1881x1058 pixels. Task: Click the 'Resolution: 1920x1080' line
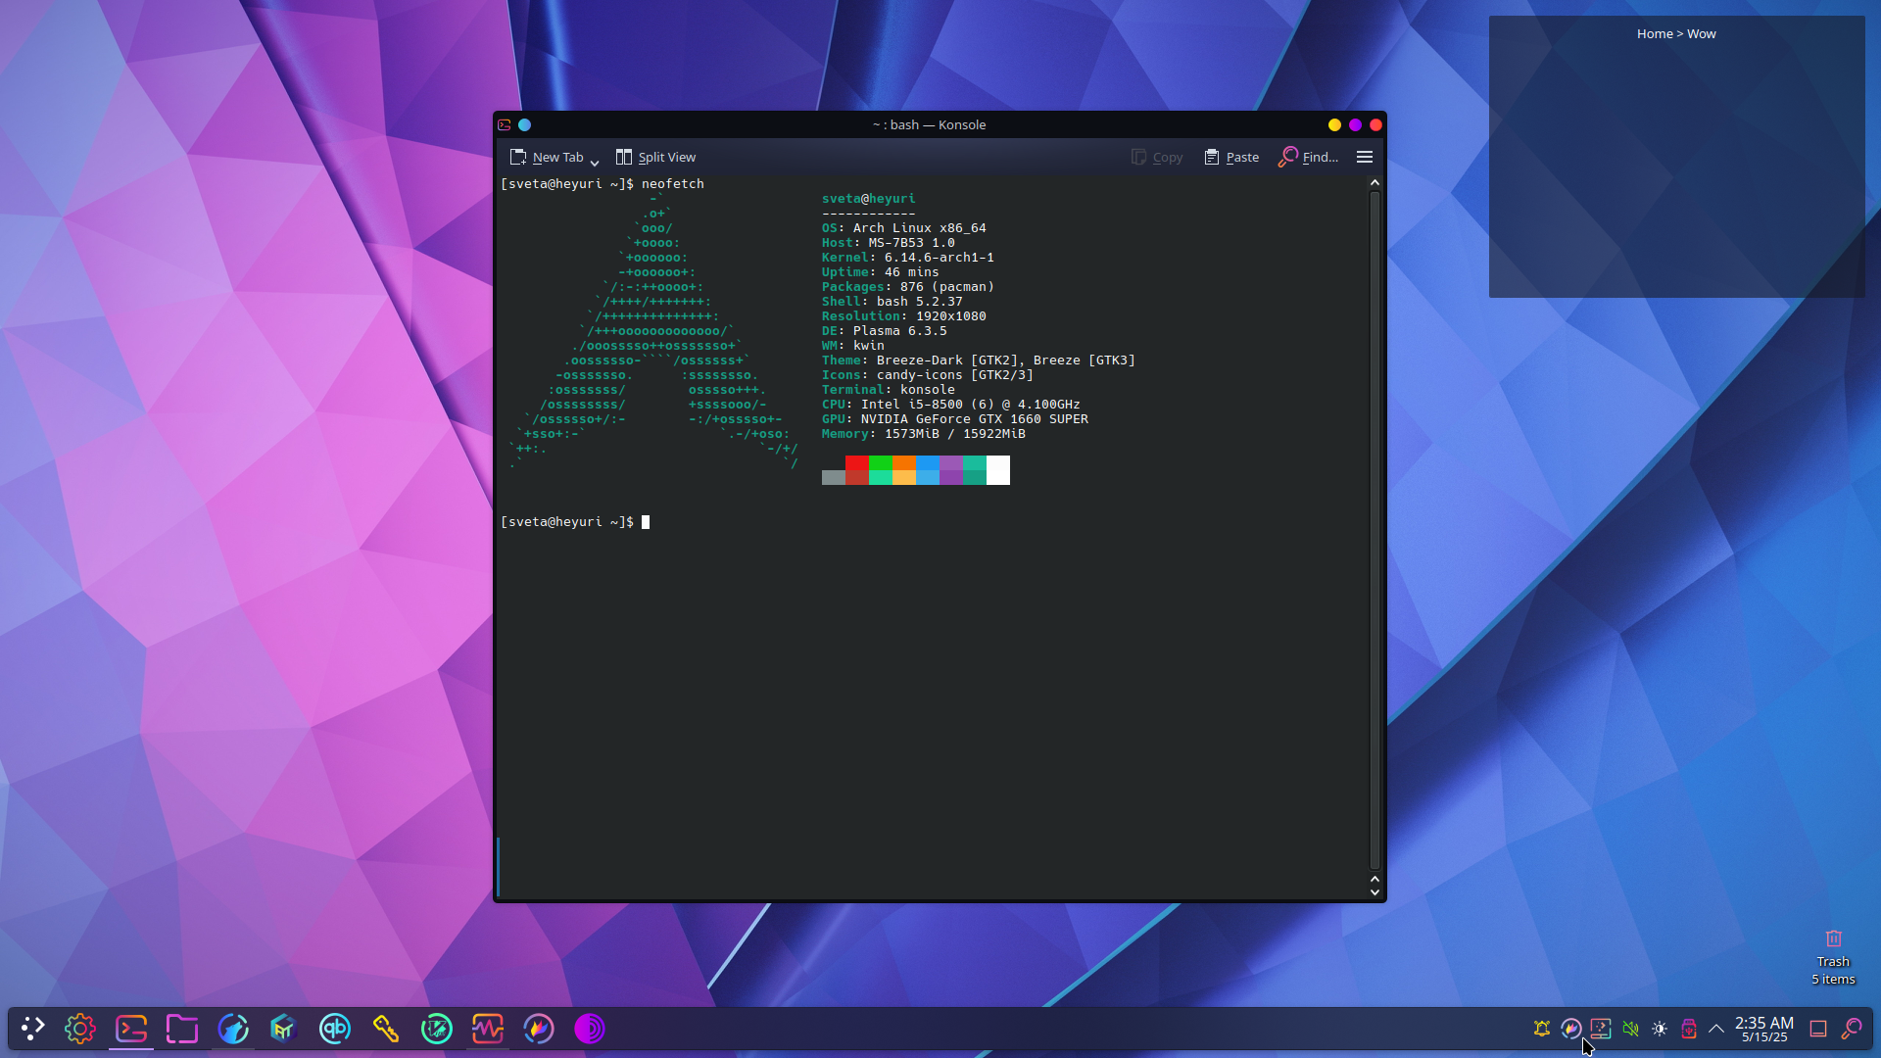coord(904,316)
